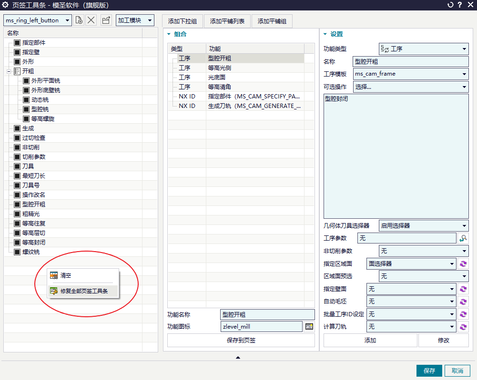Click the purple refresh icon beside 指定壁面
The width and height of the screenshot is (477, 380).
click(x=463, y=289)
